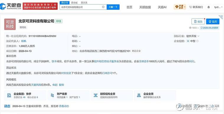
Task: Click the credit code 91110108MAKBA45N9M
Action: [x=42, y=36]
